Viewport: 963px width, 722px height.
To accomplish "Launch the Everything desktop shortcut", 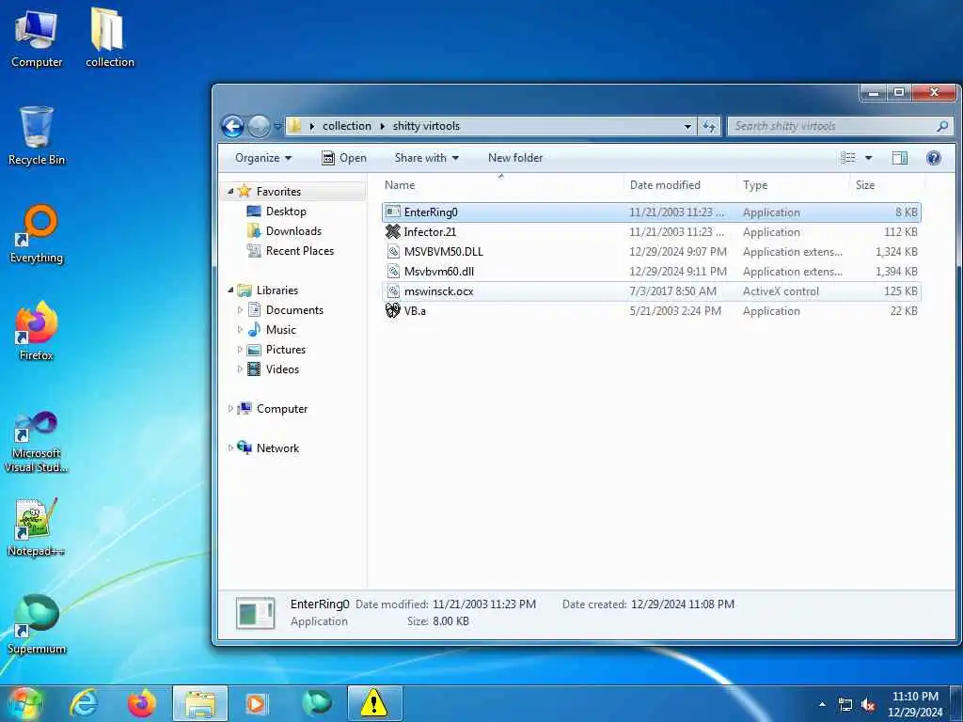I will (x=37, y=234).
